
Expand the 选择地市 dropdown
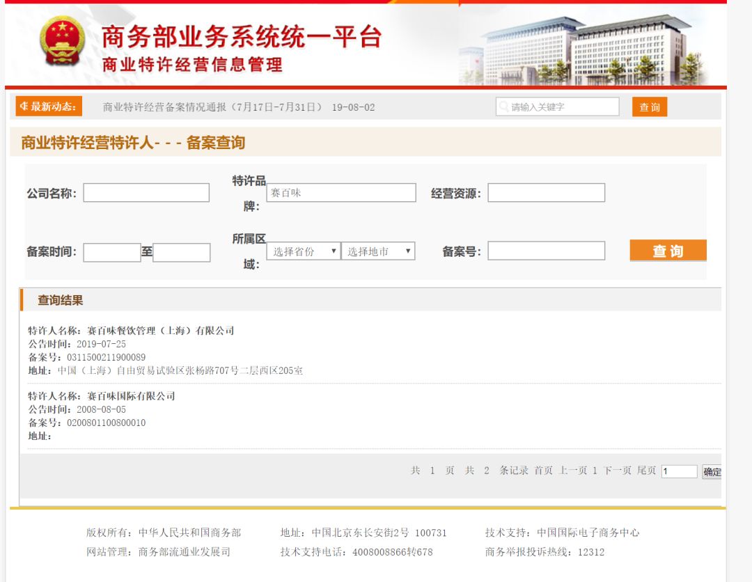(x=378, y=251)
